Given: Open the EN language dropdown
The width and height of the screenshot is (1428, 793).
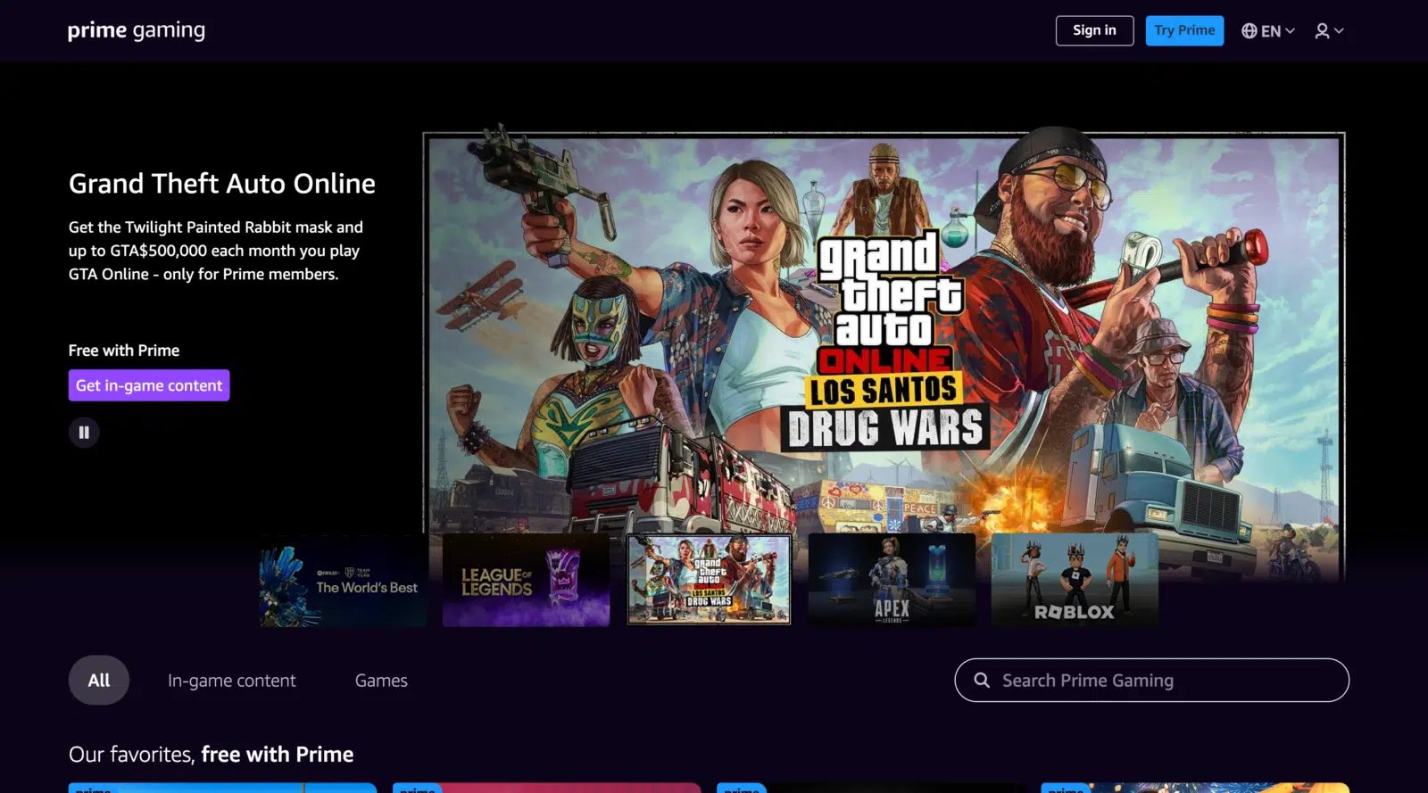Looking at the screenshot, I should pos(1267,30).
